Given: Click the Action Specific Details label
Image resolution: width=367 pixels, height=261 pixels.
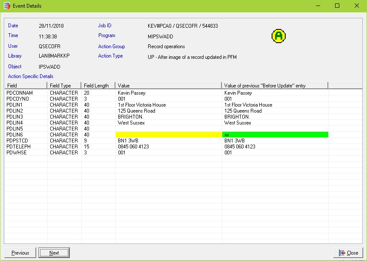Looking at the screenshot, I should (31, 76).
